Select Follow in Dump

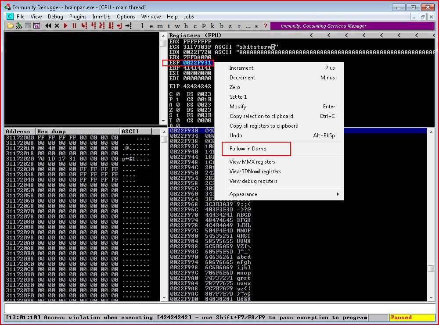coord(279,149)
